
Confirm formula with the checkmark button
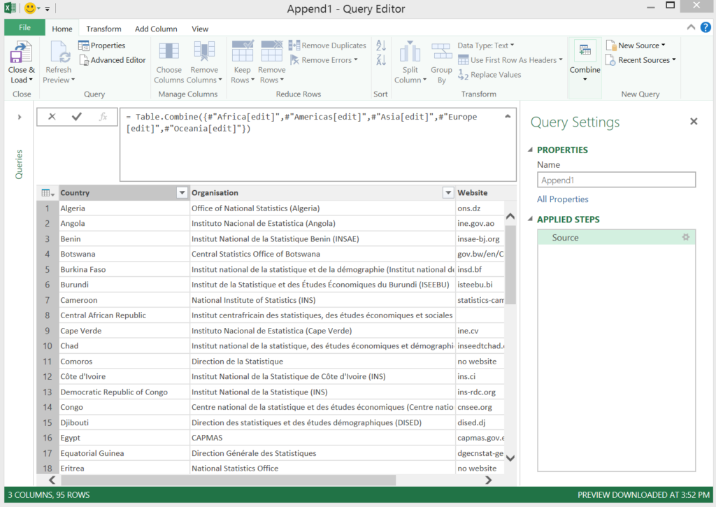77,117
